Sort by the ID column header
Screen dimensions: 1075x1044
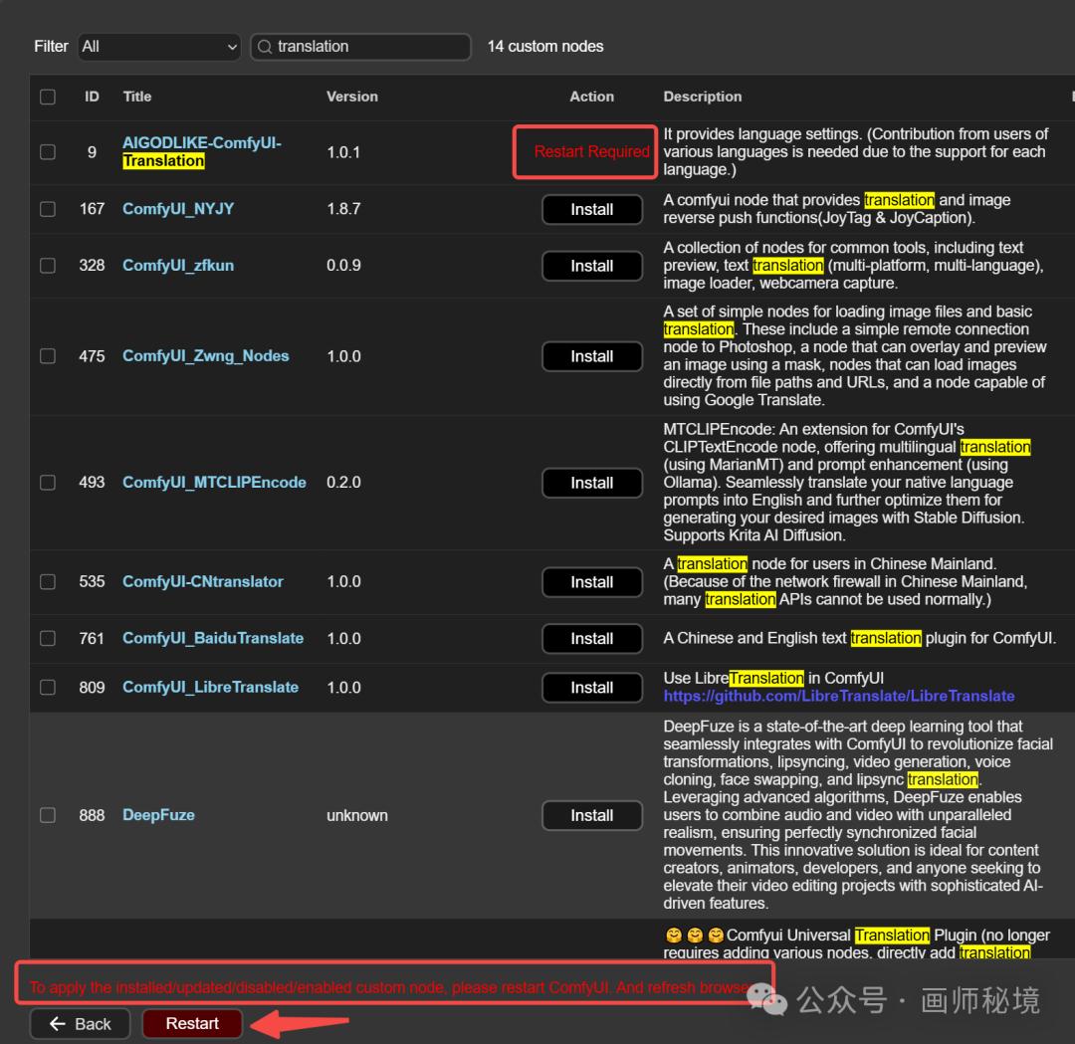92,97
